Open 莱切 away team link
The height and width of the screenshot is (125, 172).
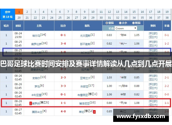point(82,112)
